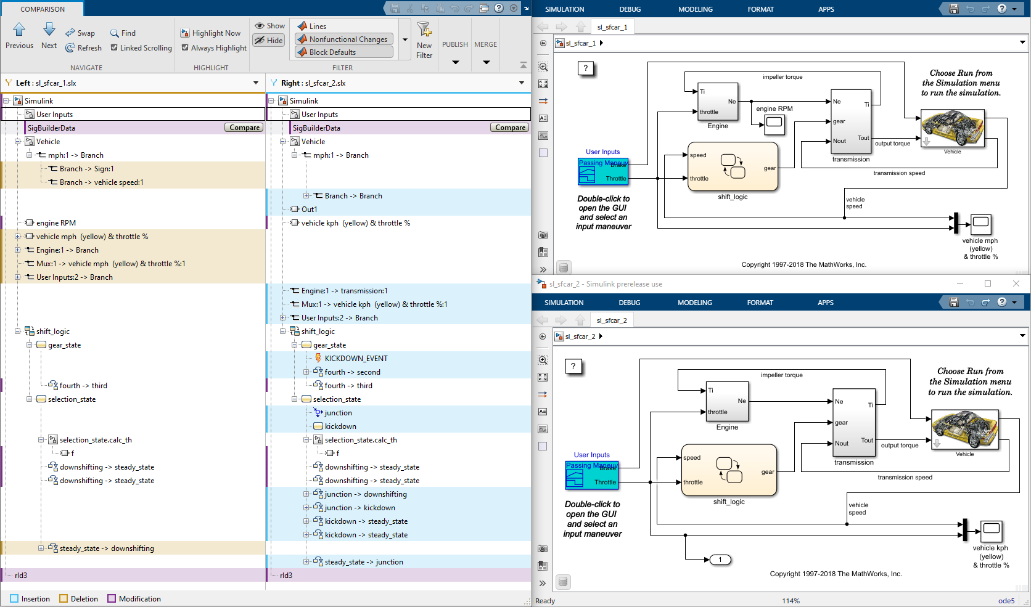1031x607 pixels.
Task: Click the Highlight Now icon
Action: (x=185, y=33)
